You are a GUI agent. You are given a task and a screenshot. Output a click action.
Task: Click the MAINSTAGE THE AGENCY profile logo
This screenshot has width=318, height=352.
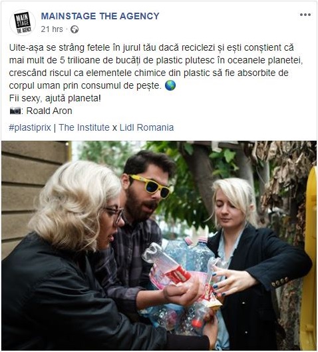(23, 23)
